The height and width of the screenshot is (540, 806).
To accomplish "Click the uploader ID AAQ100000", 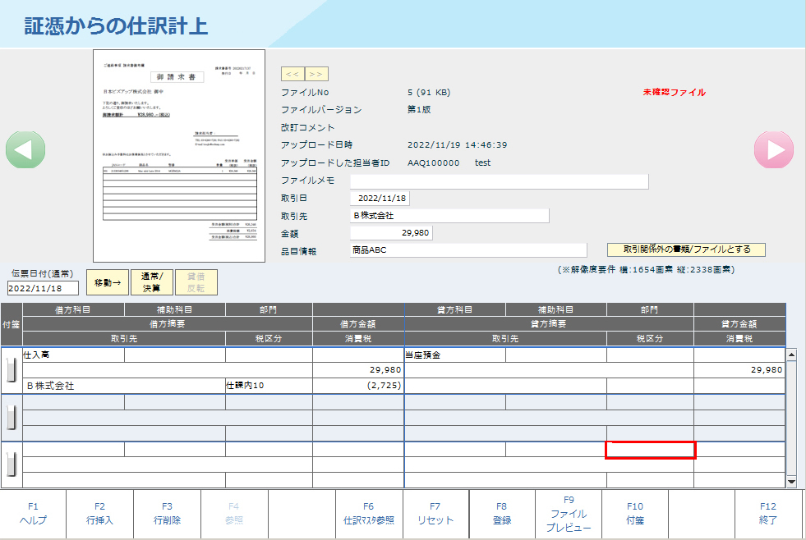I will pos(433,163).
